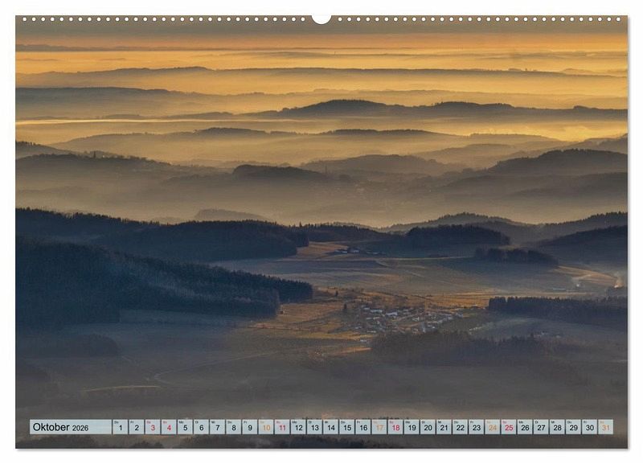Click the orange date 10
This screenshot has height=464, width=643.
266,427
